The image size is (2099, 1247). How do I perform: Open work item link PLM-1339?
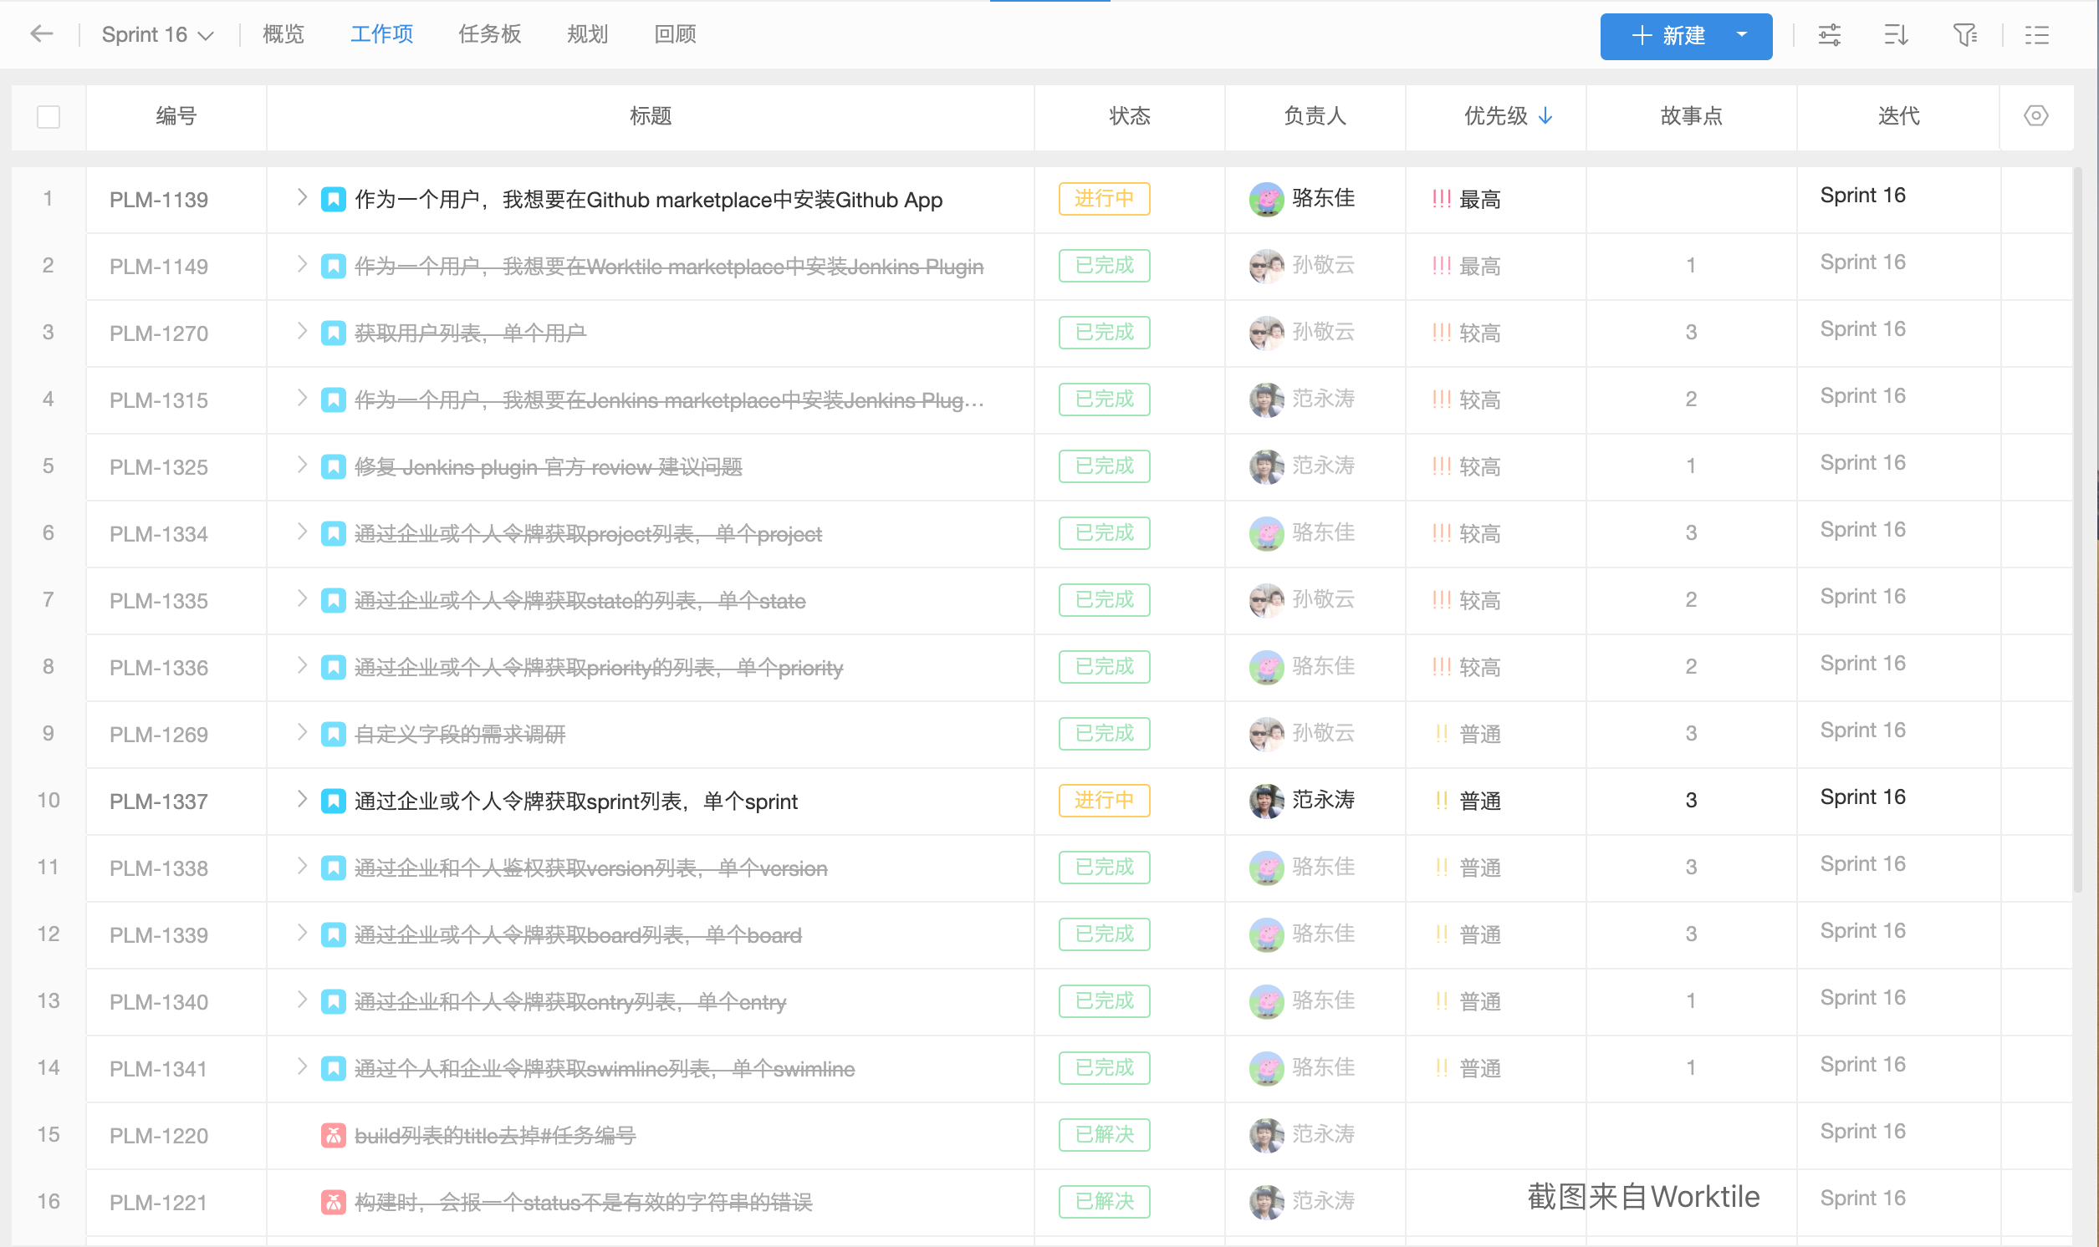pos(158,934)
